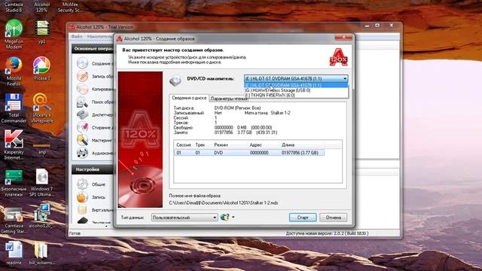Open Kaspersky Internet Security desktop icon
482x271 pixels.
(14, 145)
